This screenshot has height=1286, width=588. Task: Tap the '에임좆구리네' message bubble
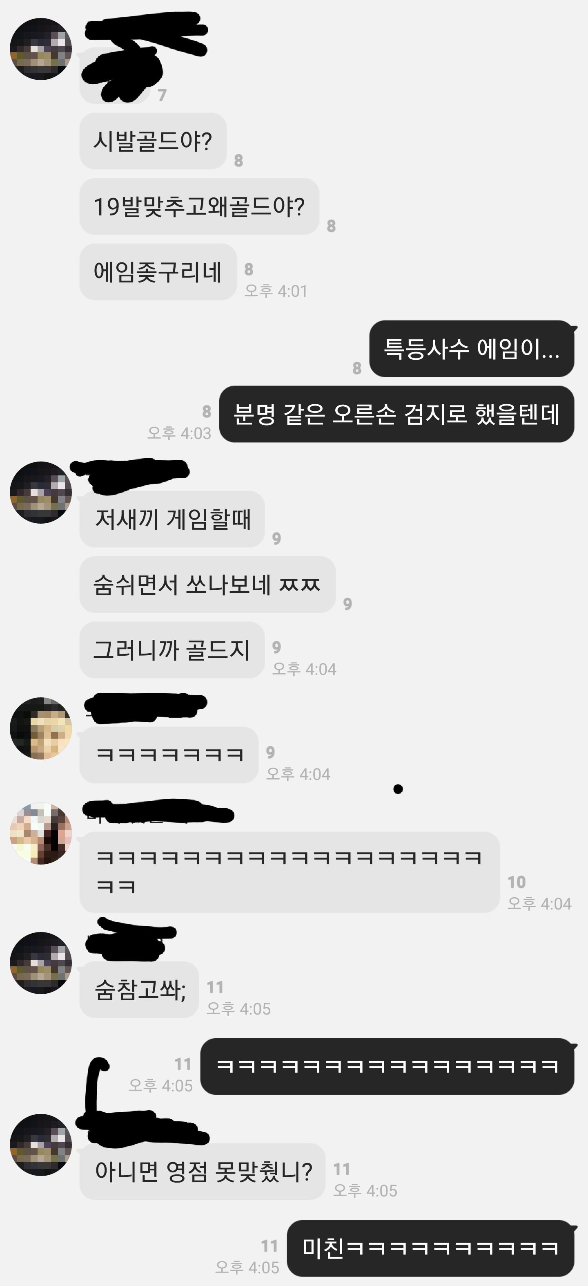point(158,271)
